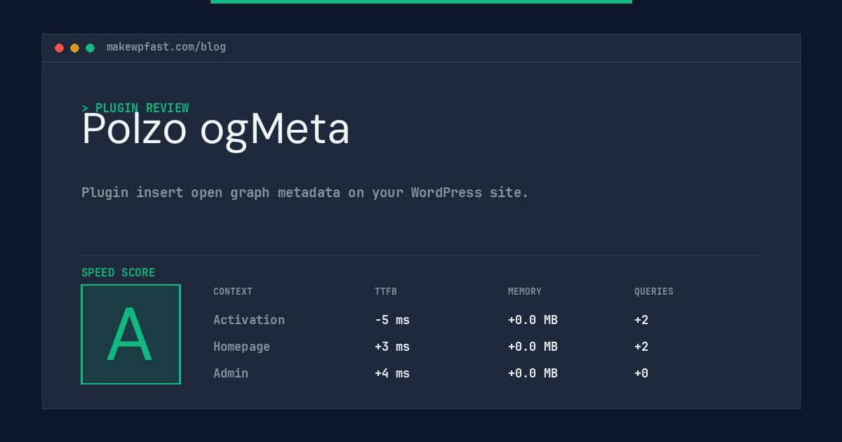
Task: Click the Activation memory +0.0 MB value
Action: (x=533, y=320)
